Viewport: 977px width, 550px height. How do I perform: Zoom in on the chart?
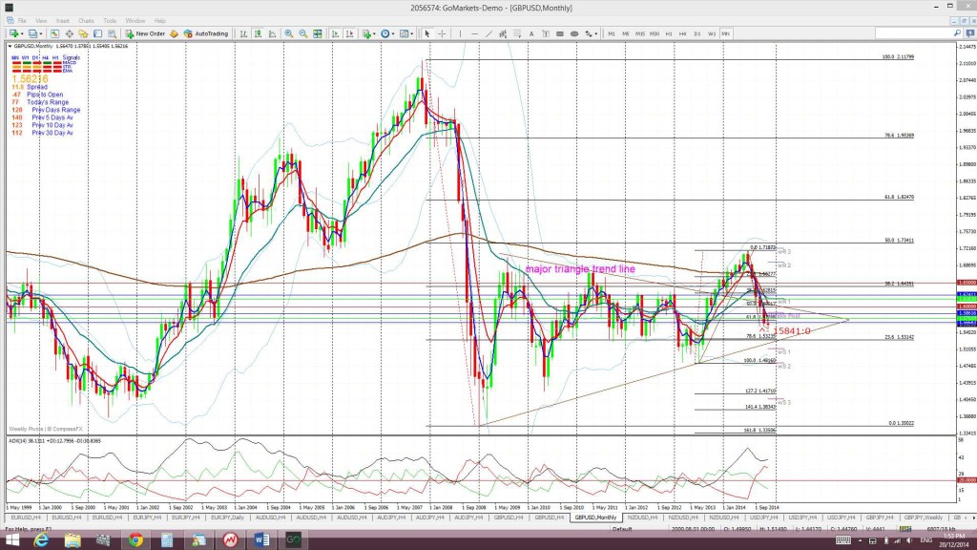pyautogui.click(x=288, y=33)
